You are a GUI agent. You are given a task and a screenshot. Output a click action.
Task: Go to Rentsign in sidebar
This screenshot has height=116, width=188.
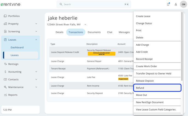point(13,64)
